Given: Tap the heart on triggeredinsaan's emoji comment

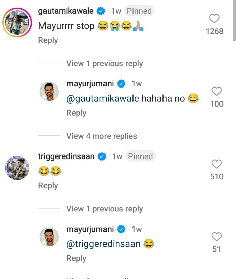Looking at the screenshot, I should (x=216, y=164).
